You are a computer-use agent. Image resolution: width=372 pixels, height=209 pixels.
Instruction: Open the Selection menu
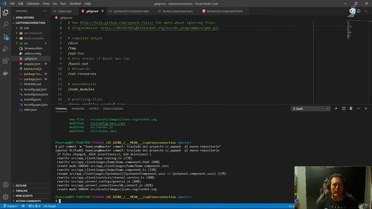[x=33, y=3]
